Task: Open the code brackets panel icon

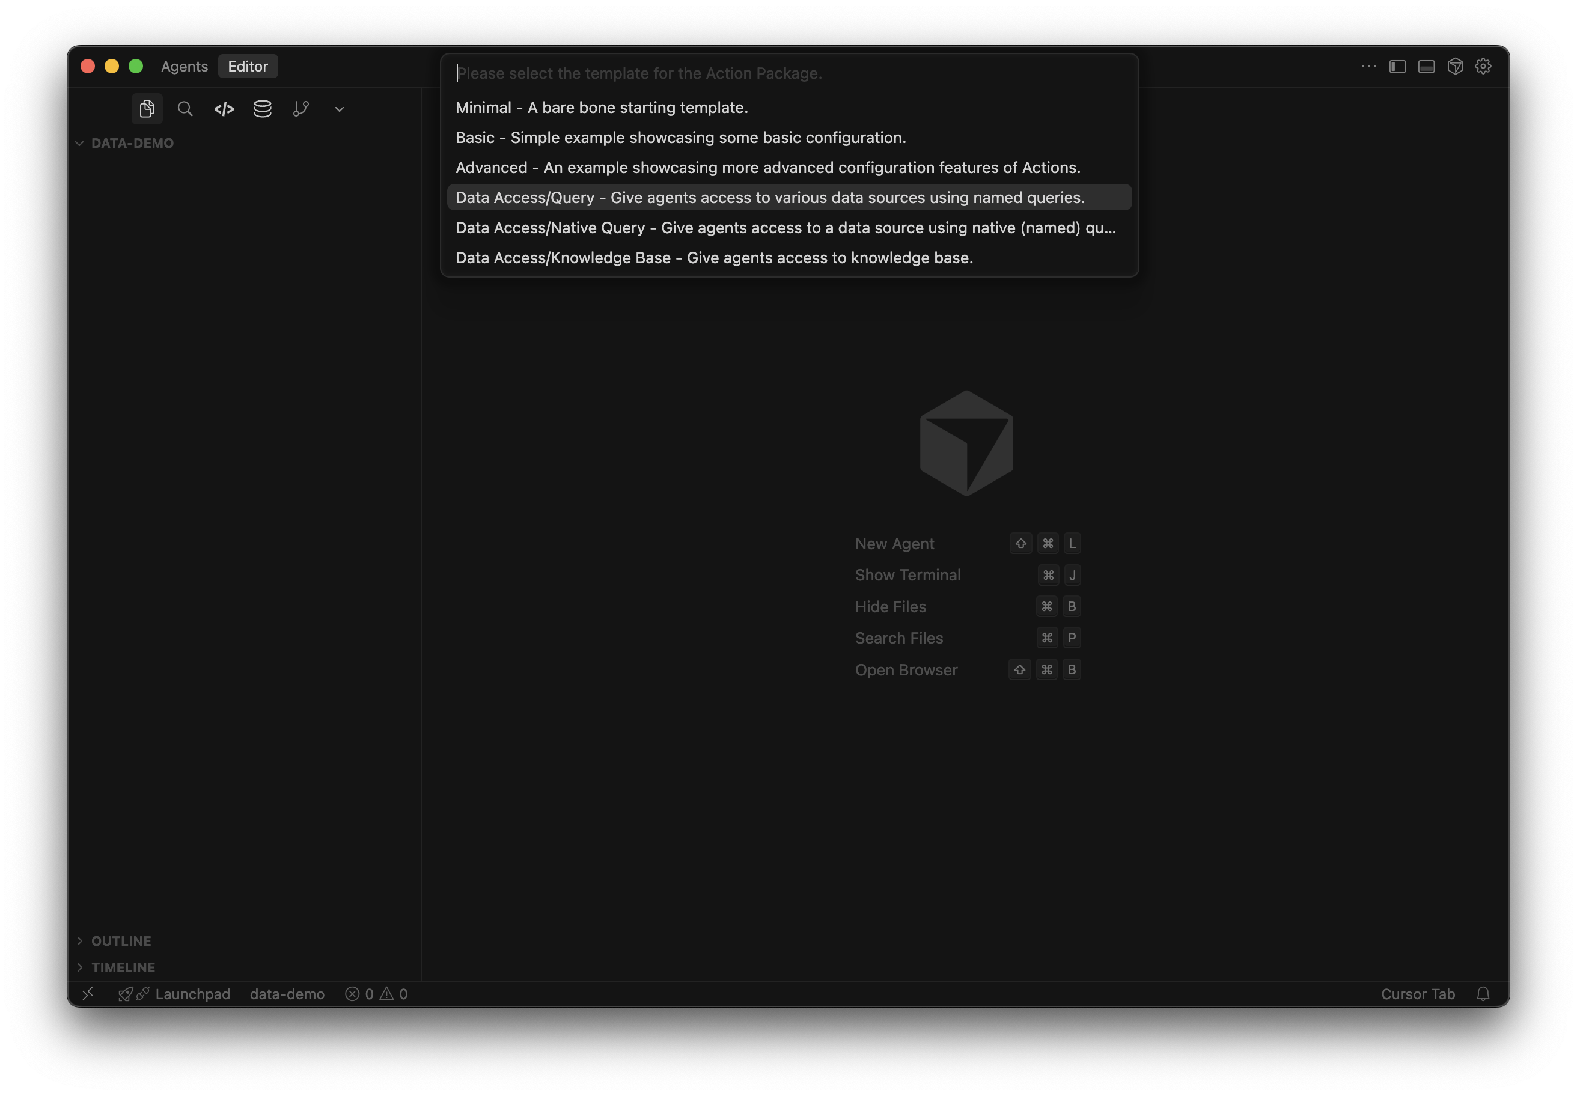Action: click(x=224, y=109)
